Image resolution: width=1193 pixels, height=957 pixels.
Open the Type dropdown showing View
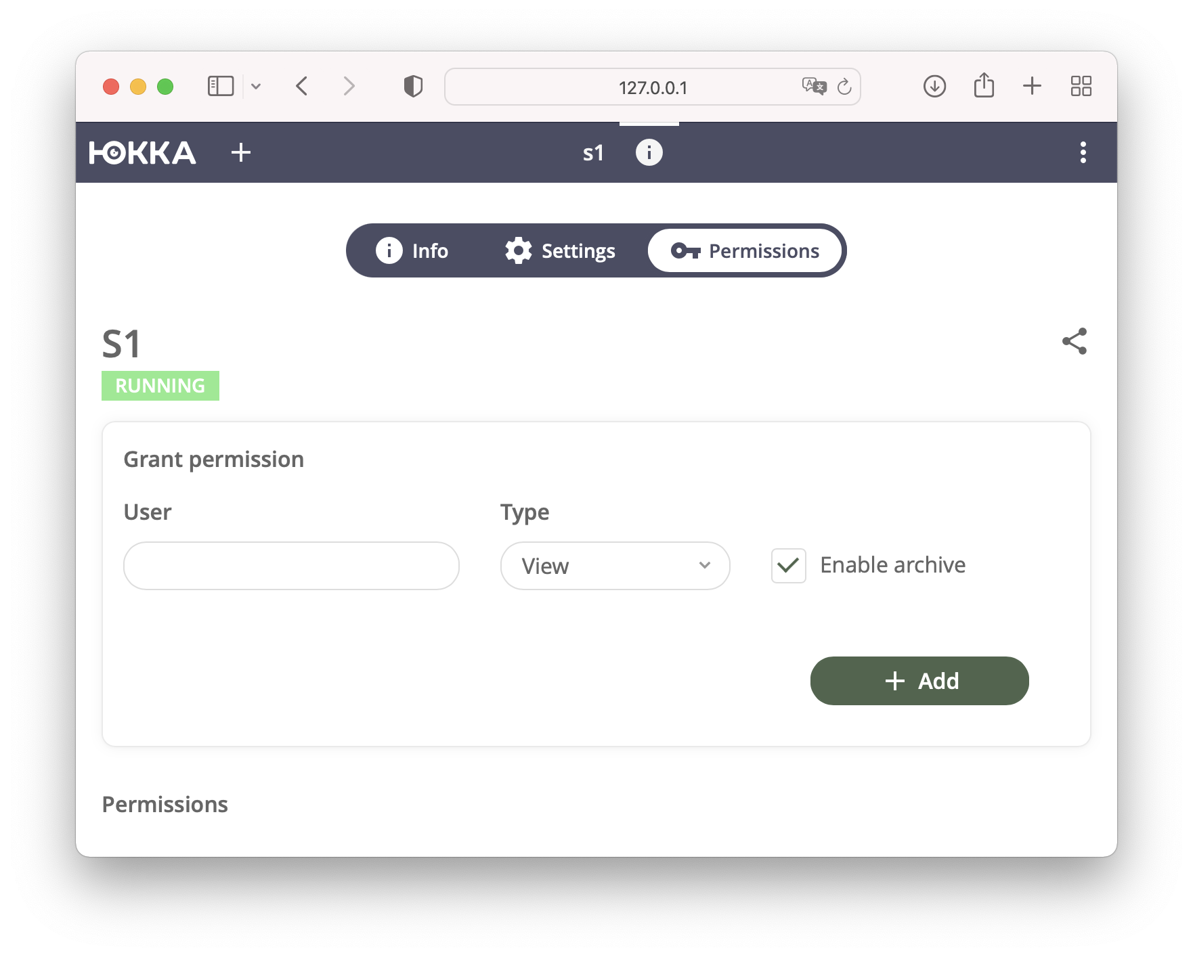[615, 566]
